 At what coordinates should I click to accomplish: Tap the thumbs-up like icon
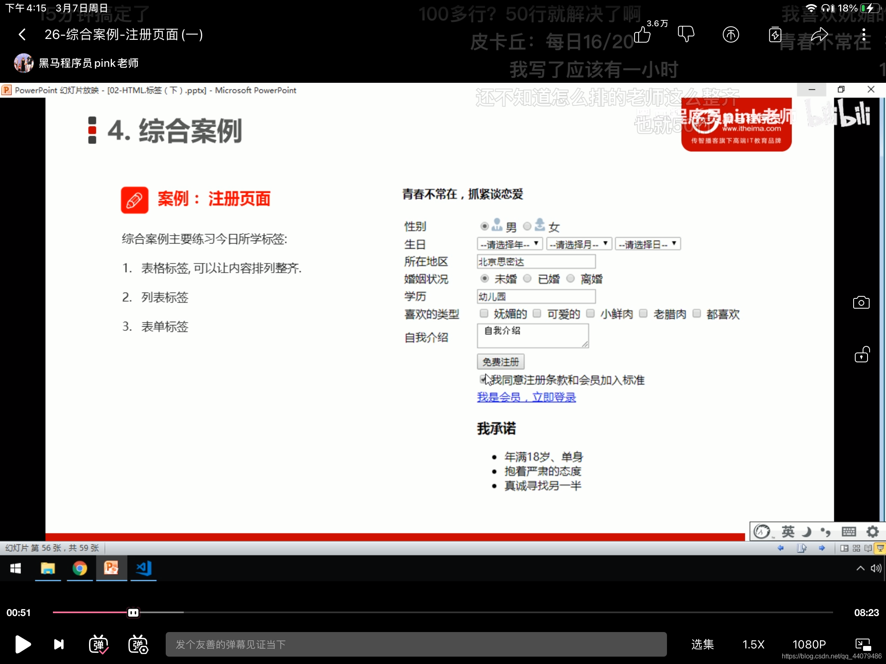(x=642, y=34)
